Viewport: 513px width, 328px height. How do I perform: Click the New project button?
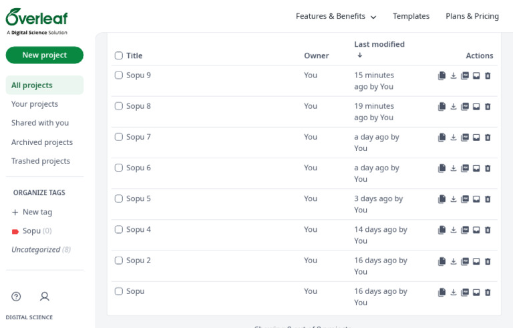45,55
